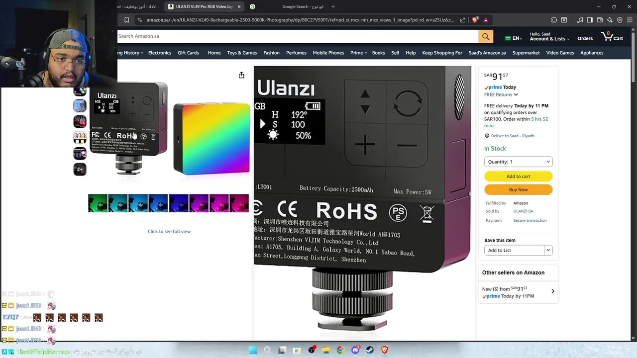
Task: Select the three faces lighting comparison thumbnail
Action: (80, 138)
